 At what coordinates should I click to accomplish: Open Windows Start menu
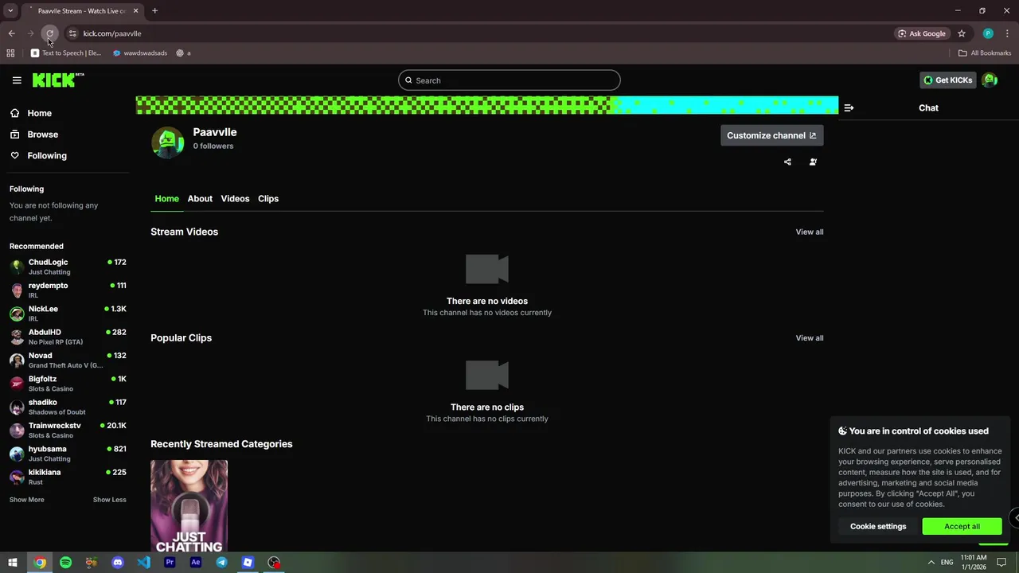click(13, 563)
